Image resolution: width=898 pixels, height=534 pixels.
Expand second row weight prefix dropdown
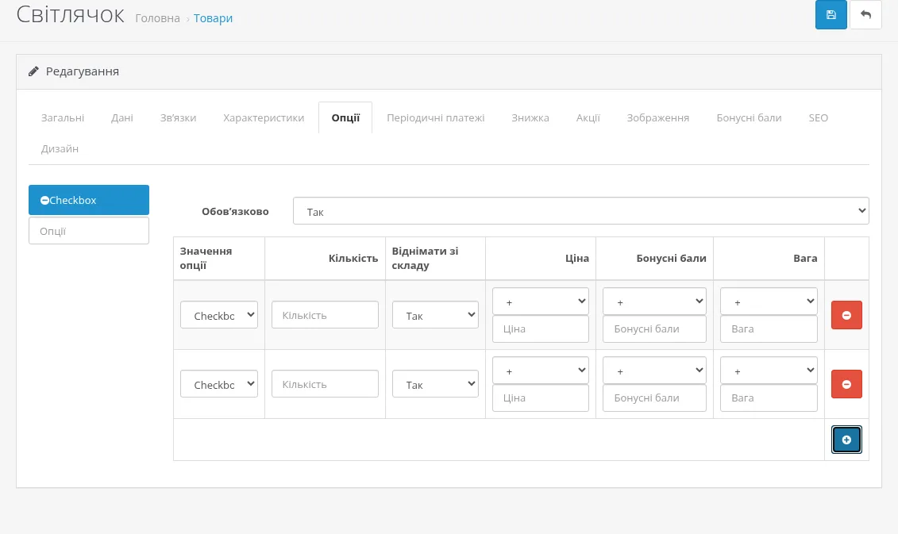[769, 371]
